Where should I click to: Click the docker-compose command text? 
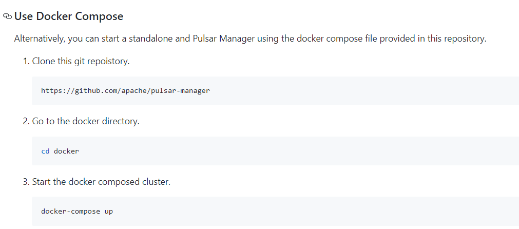coord(70,211)
